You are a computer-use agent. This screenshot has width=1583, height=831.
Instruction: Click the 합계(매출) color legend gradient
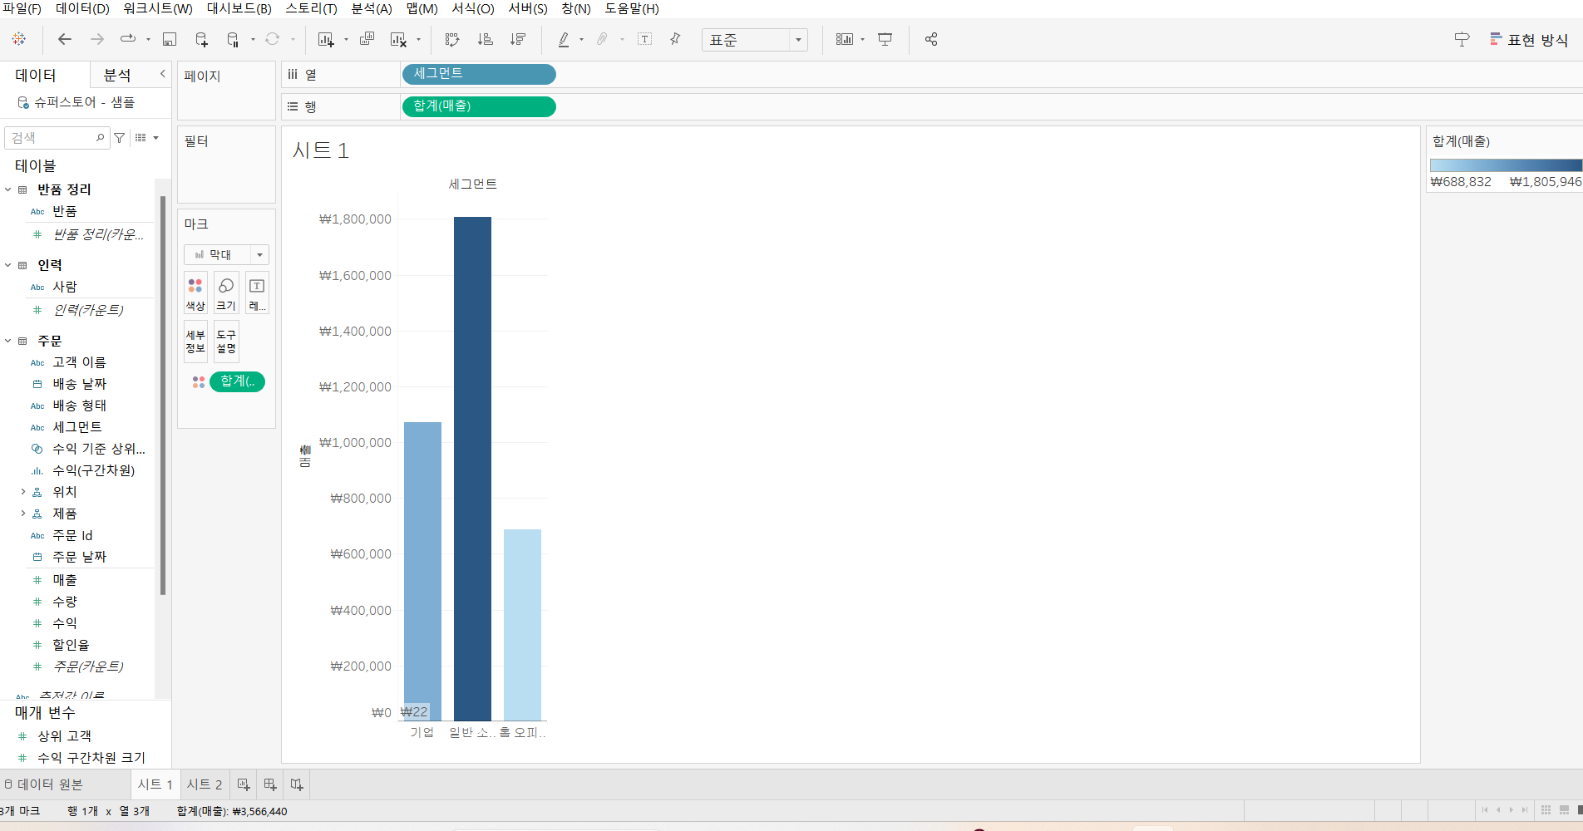(x=1506, y=165)
